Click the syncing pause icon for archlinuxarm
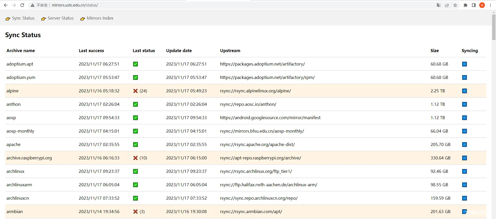Screen dimensions: 496x219 point(464,185)
